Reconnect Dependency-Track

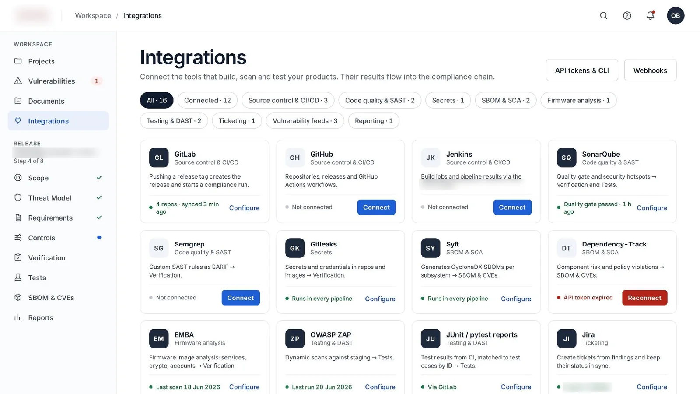644,298
